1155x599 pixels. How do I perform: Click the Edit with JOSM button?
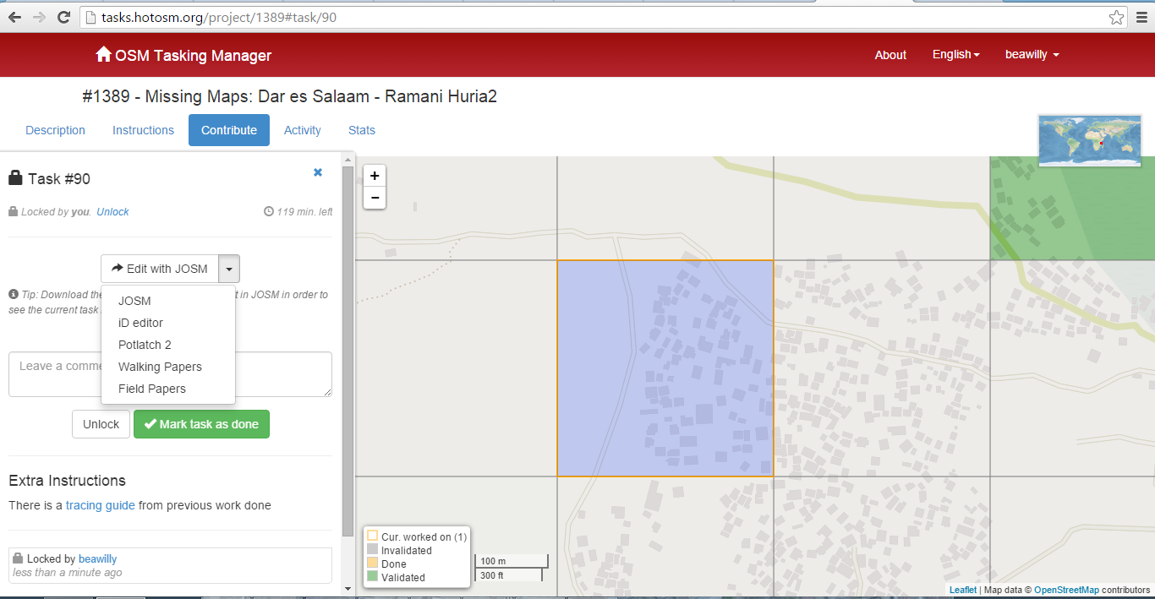click(x=160, y=269)
